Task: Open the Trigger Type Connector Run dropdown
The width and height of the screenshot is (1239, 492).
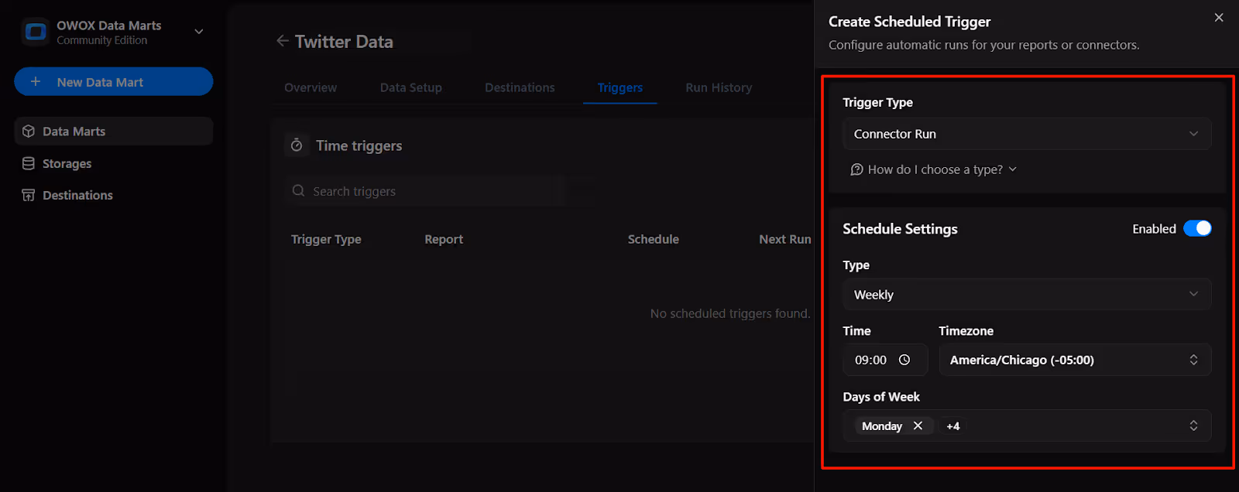Action: (1027, 134)
